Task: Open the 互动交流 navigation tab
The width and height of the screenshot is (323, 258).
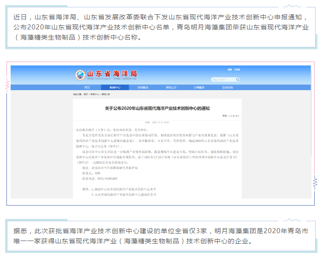Action: 227,87
